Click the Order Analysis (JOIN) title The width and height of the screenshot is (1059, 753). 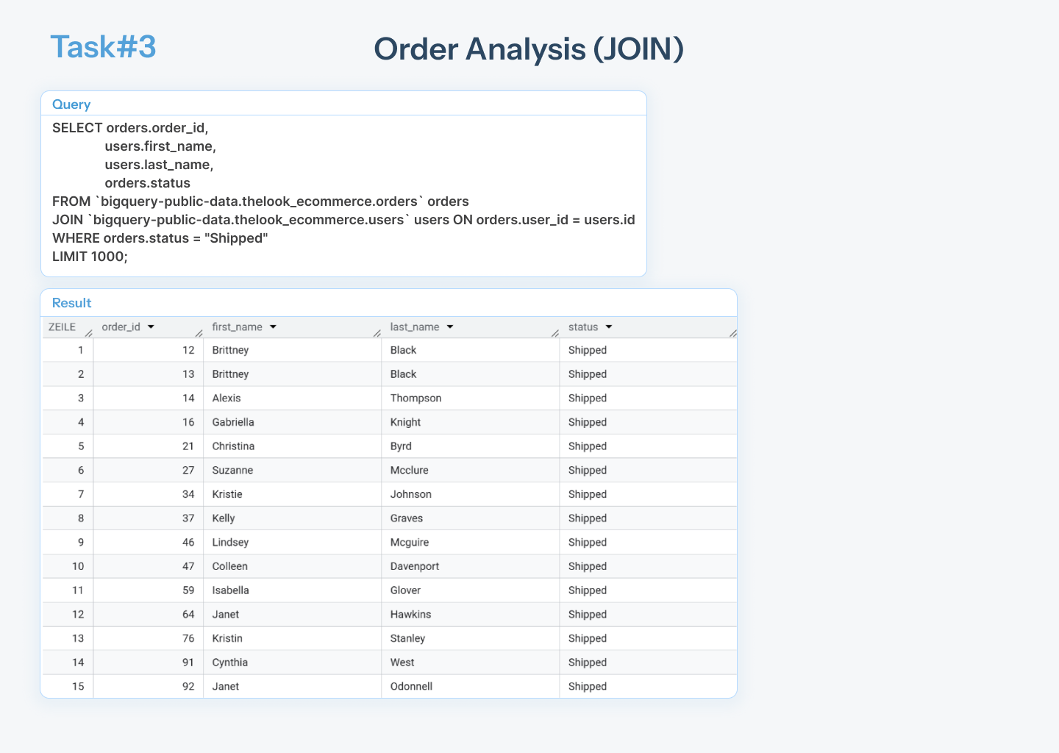tap(529, 49)
